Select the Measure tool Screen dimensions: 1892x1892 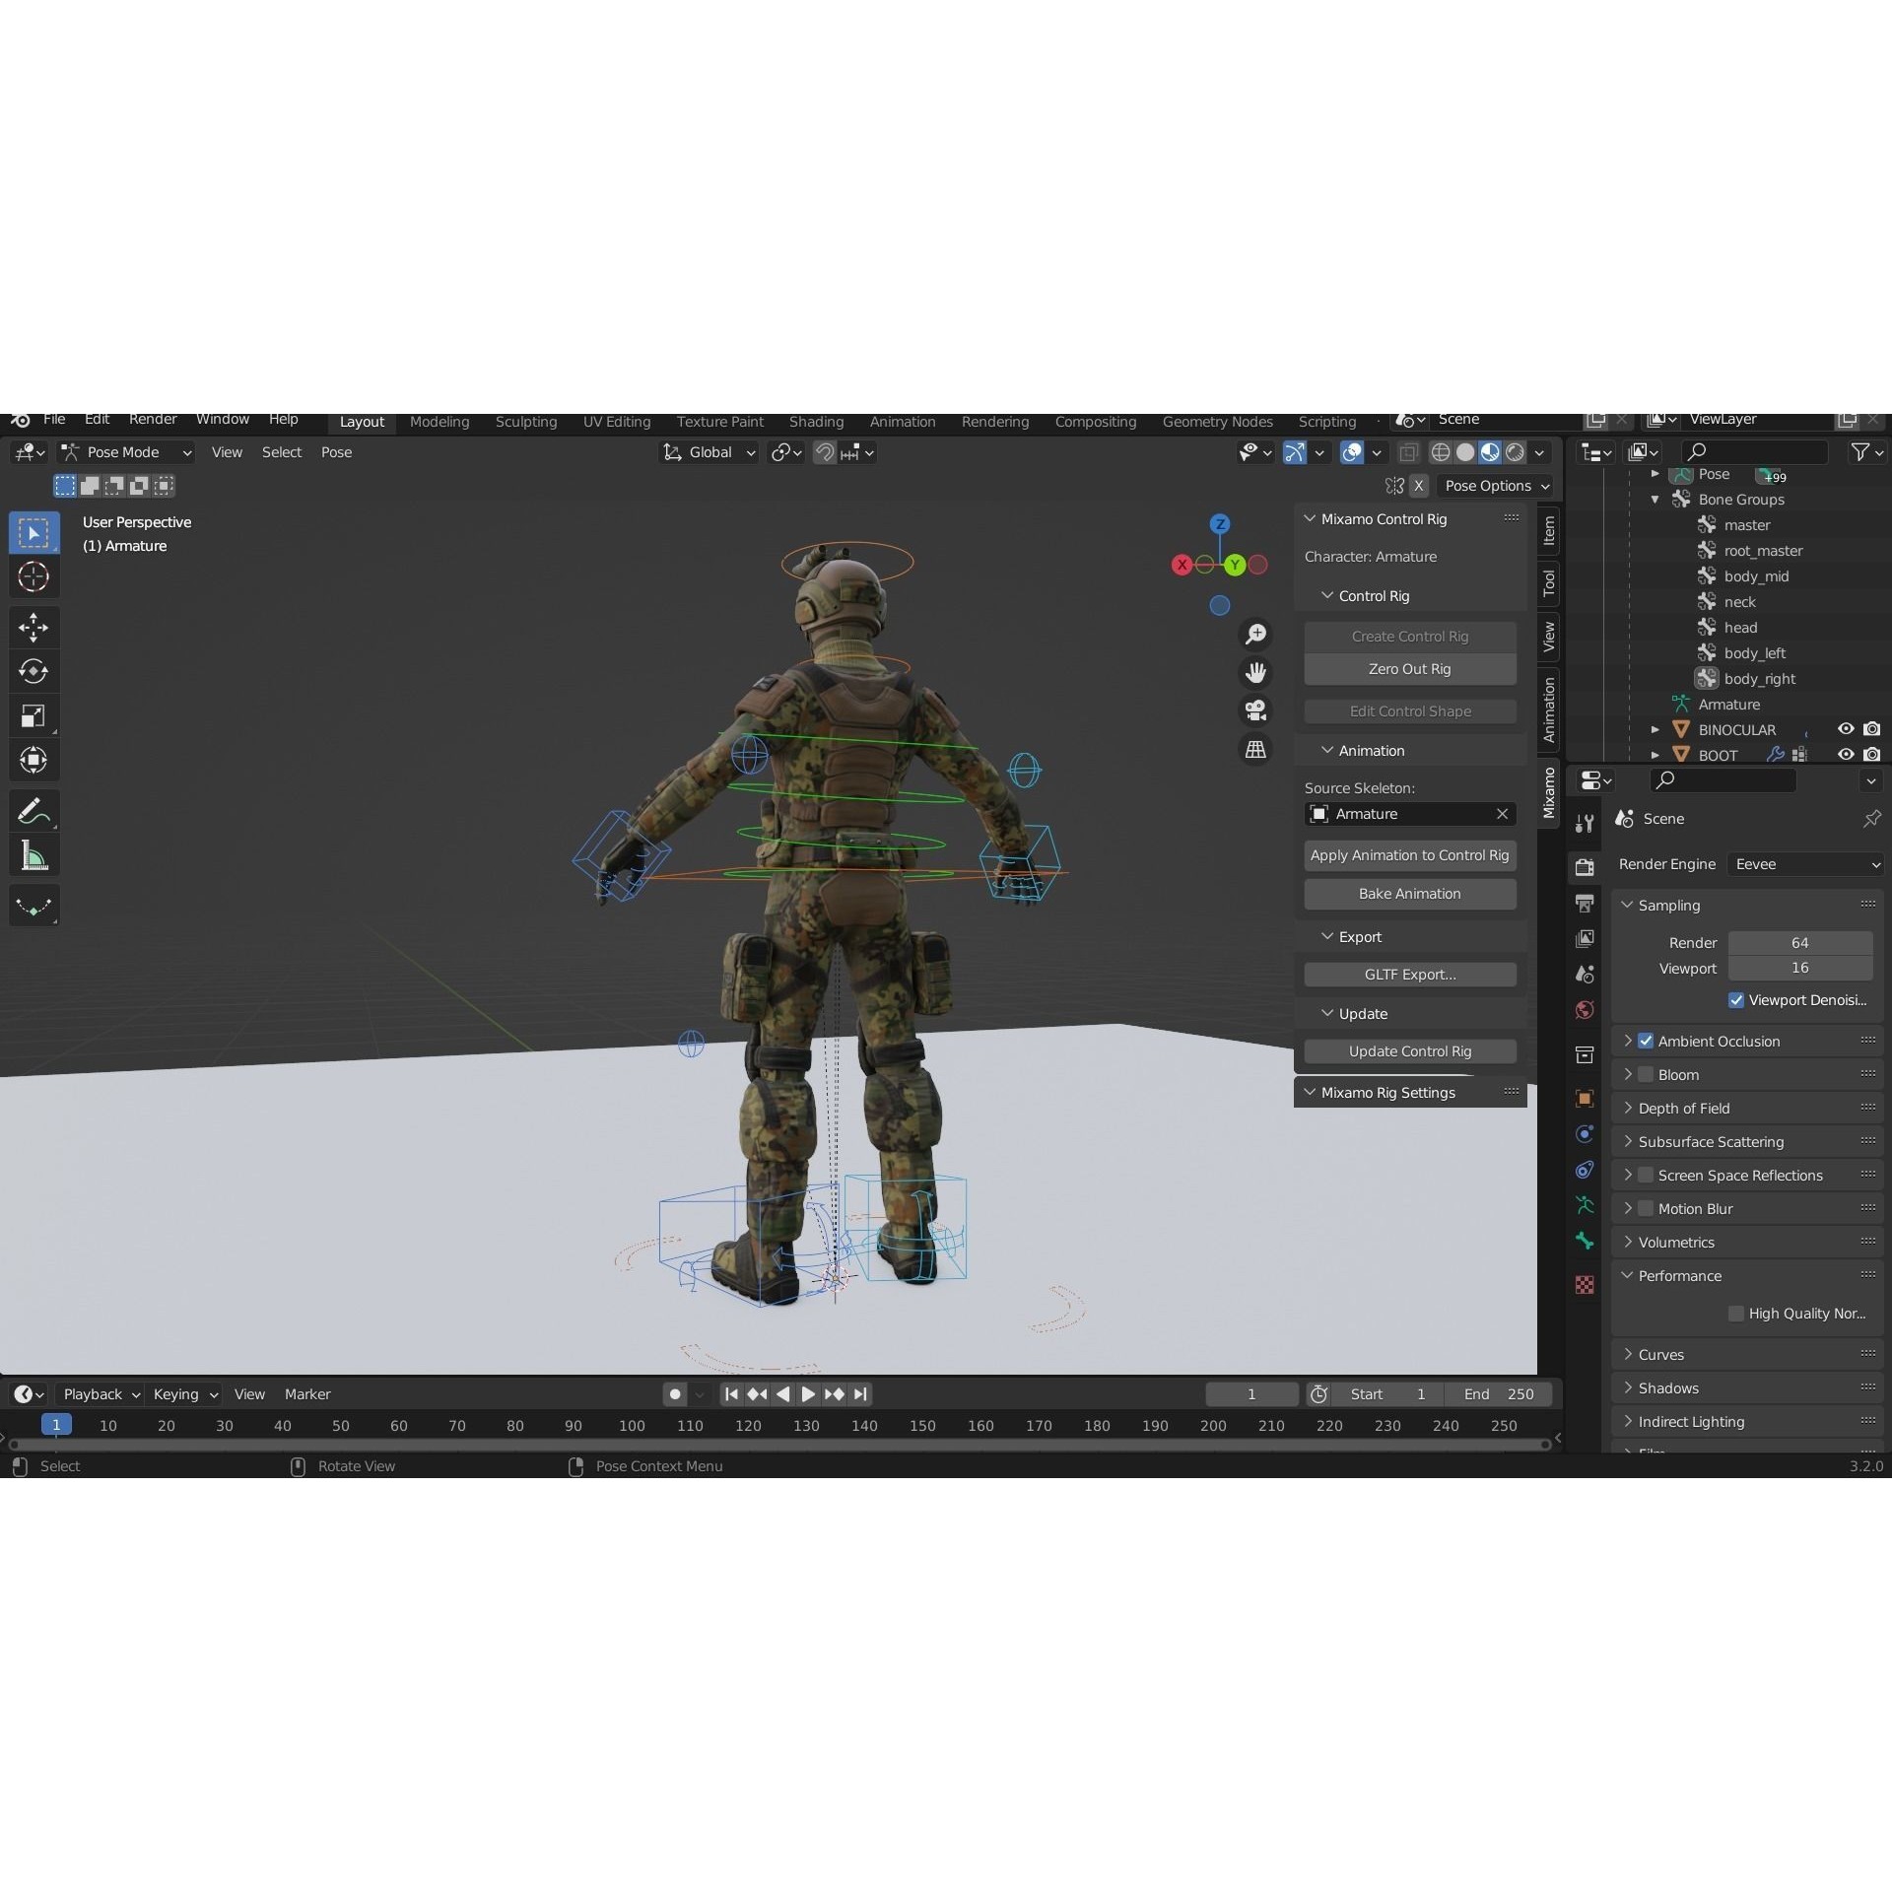[34, 856]
